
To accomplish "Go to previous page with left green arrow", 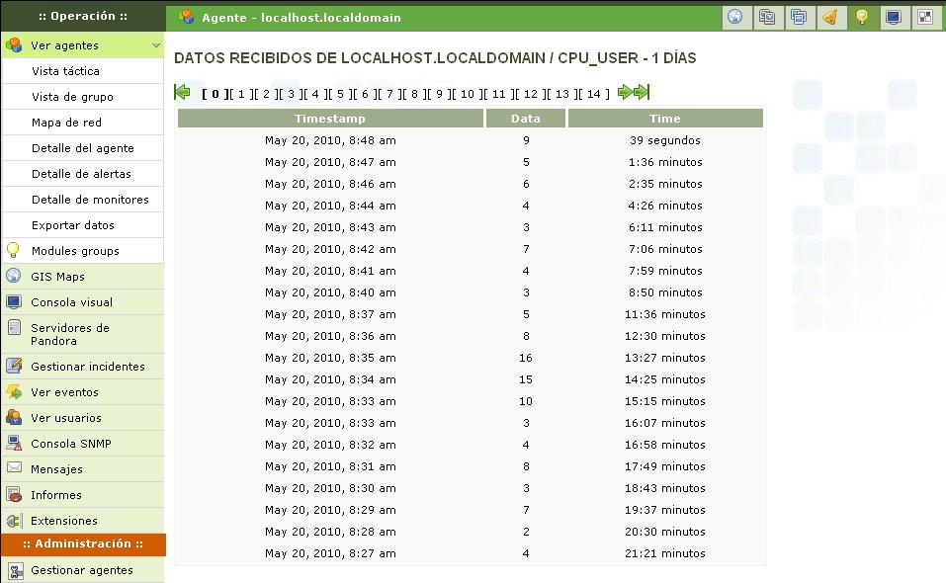I will pyautogui.click(x=183, y=93).
